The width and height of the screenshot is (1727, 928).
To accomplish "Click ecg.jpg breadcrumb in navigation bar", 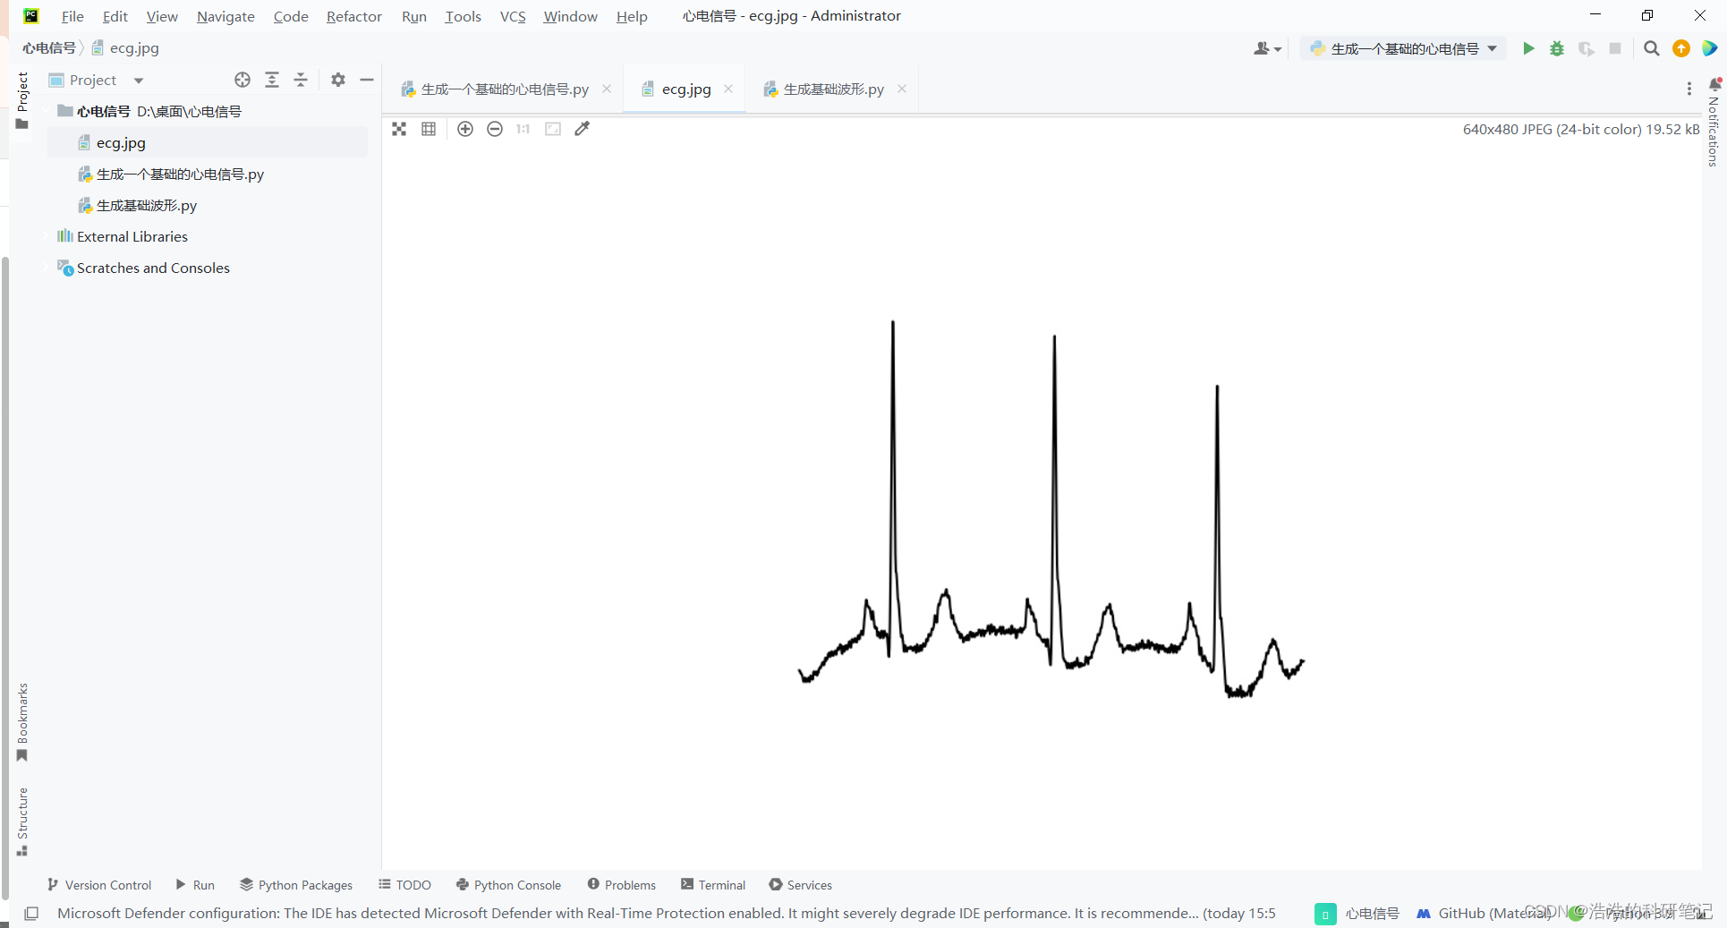I will pos(125,48).
